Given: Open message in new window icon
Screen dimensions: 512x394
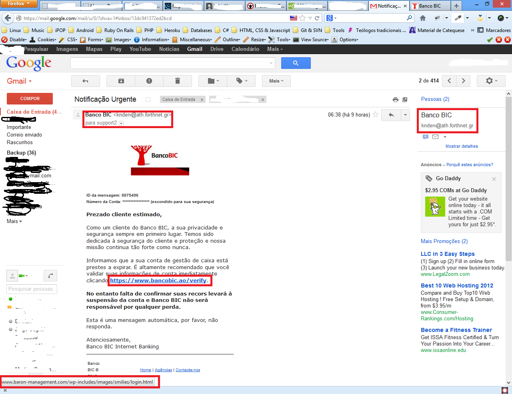Looking at the screenshot, I should [405, 100].
